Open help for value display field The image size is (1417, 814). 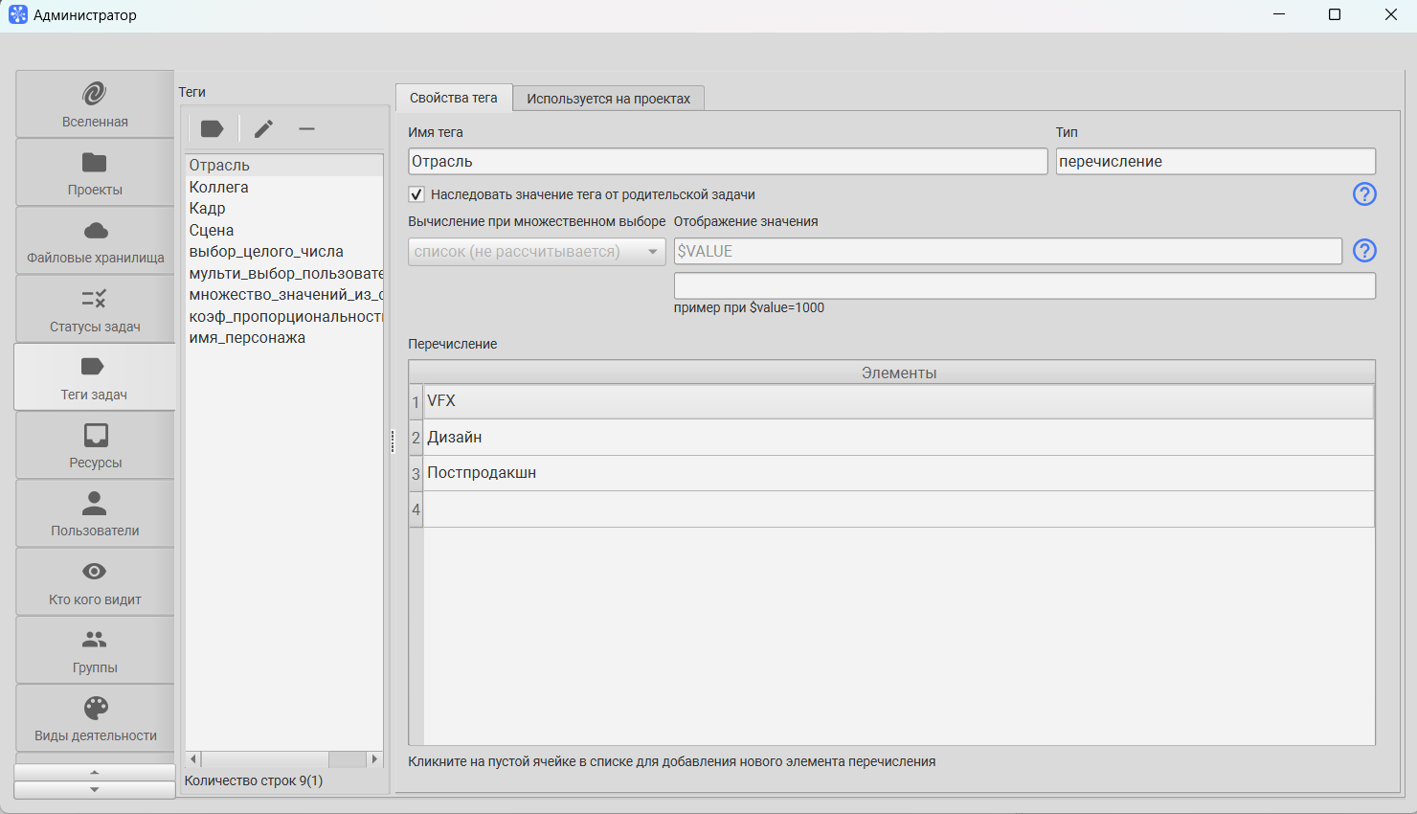click(1364, 251)
